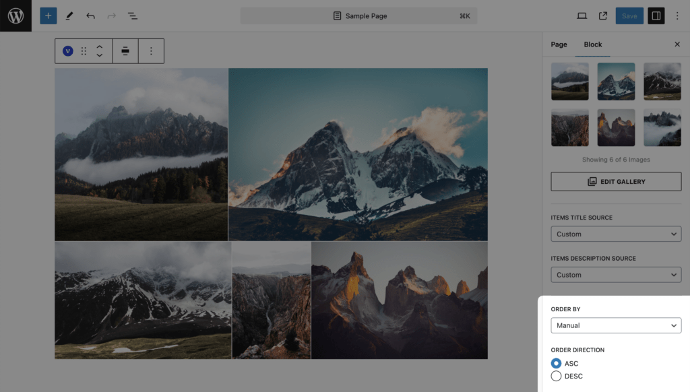Select the snowy peak sidebar thumbnail
Viewport: 690px width, 392px height.
tap(616, 81)
